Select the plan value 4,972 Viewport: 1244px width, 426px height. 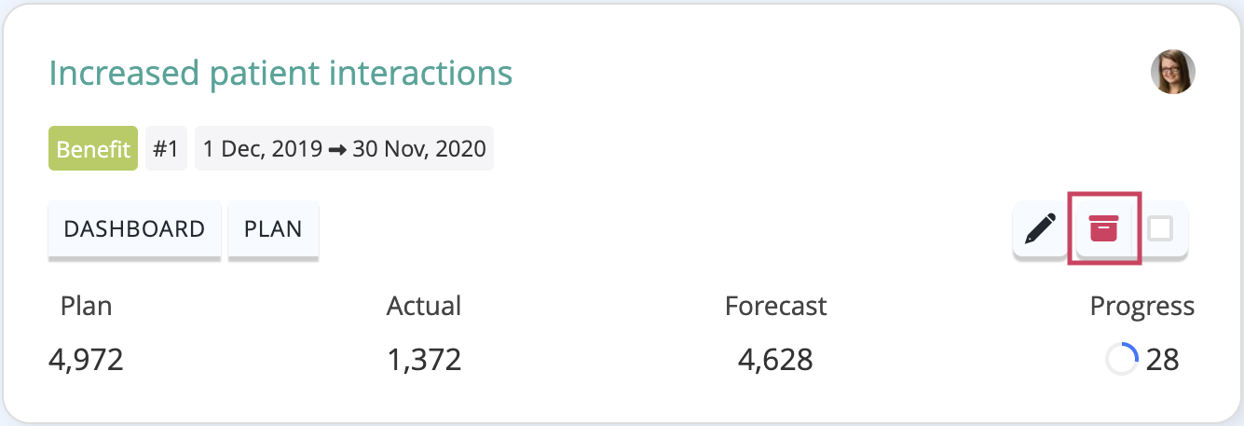(x=86, y=360)
